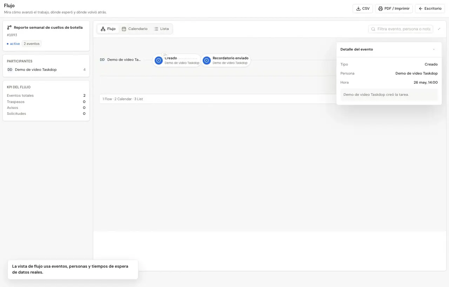
Task: Click the Persona value in event details
Action: tap(416, 73)
